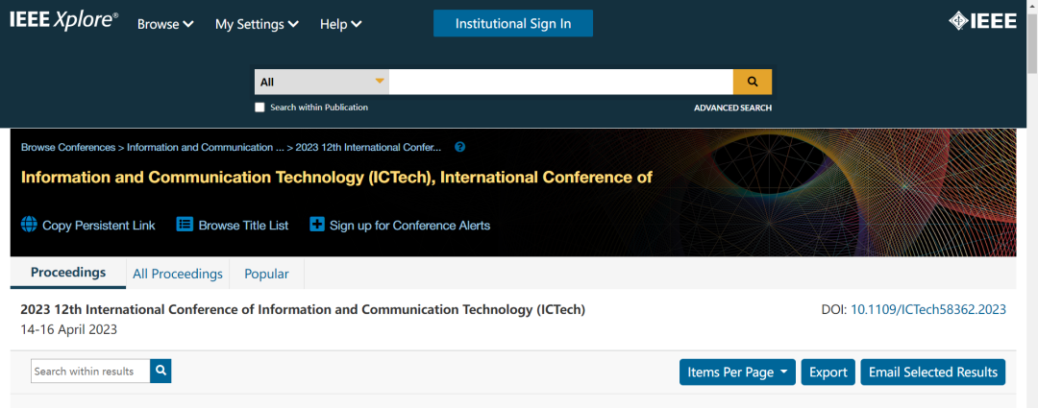The width and height of the screenshot is (1038, 408).
Task: Click the Copy Persistent Link globe icon
Action: 29,226
